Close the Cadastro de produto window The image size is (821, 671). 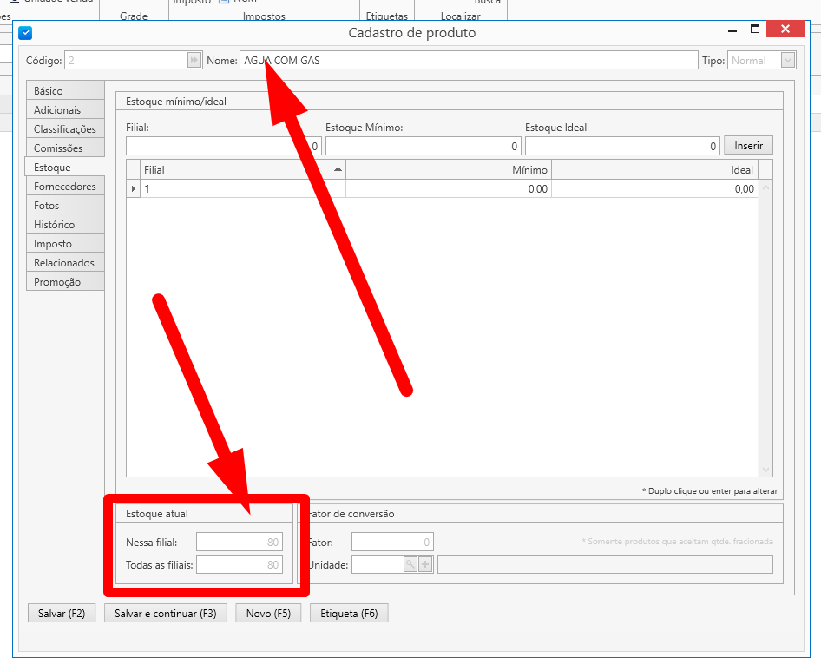click(x=785, y=30)
